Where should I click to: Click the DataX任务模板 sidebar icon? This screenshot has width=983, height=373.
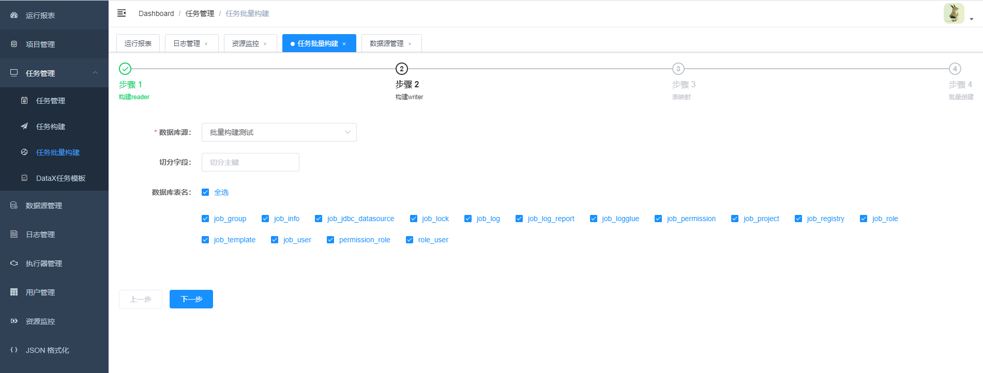[24, 178]
